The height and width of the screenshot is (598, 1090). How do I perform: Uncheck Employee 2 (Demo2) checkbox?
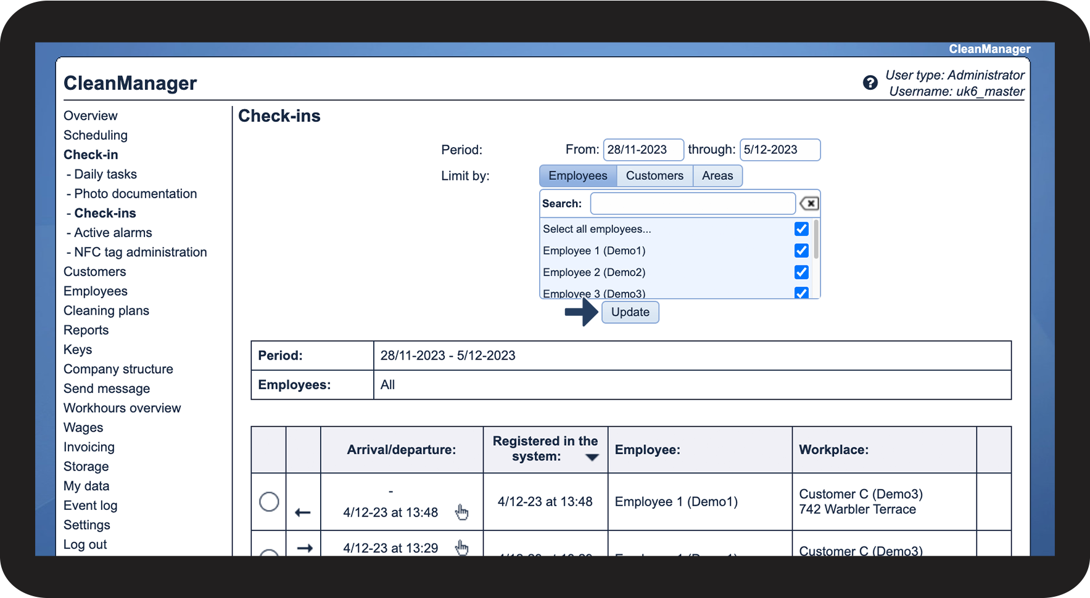pyautogui.click(x=801, y=272)
